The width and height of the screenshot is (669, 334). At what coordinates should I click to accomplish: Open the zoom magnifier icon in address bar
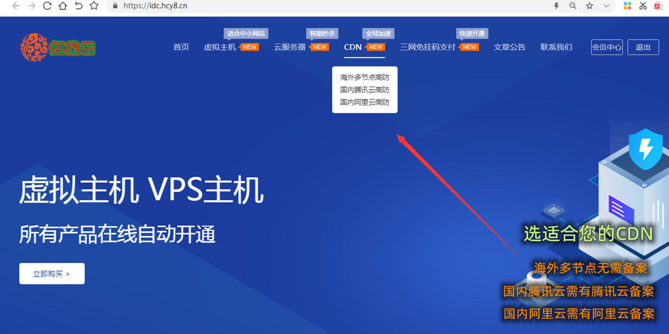tap(573, 6)
